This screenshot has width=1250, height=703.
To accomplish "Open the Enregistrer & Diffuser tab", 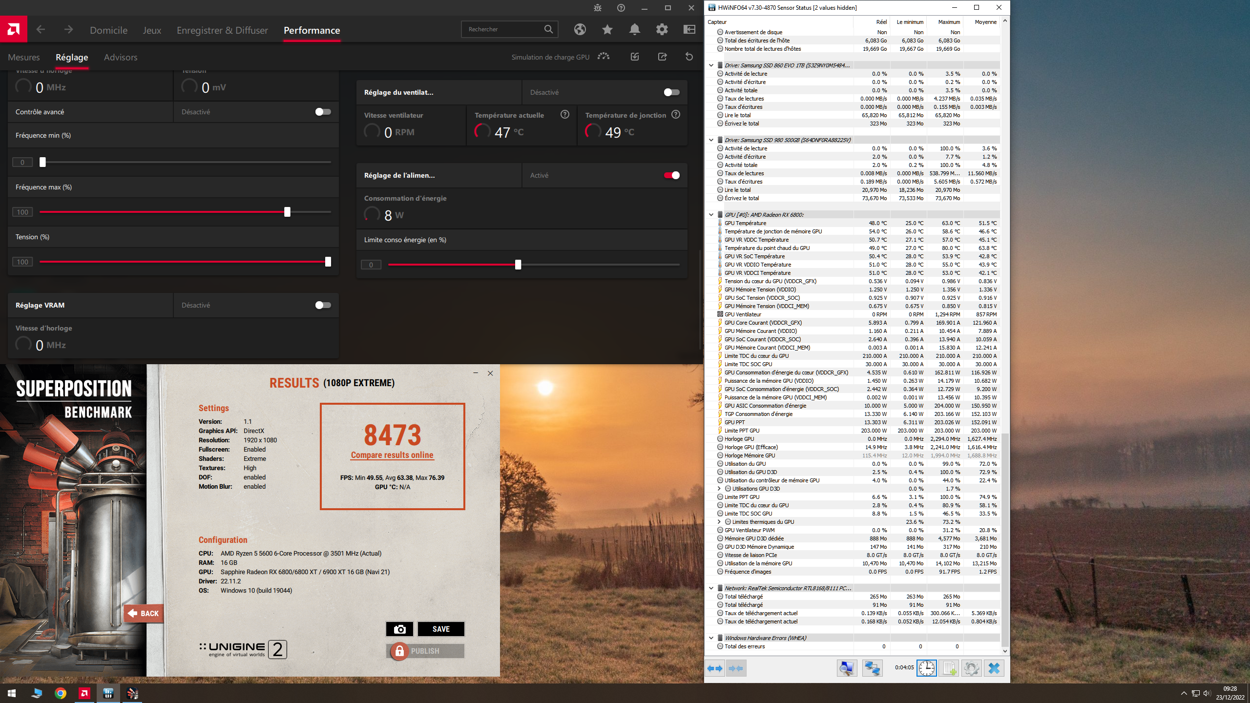I will (x=222, y=30).
